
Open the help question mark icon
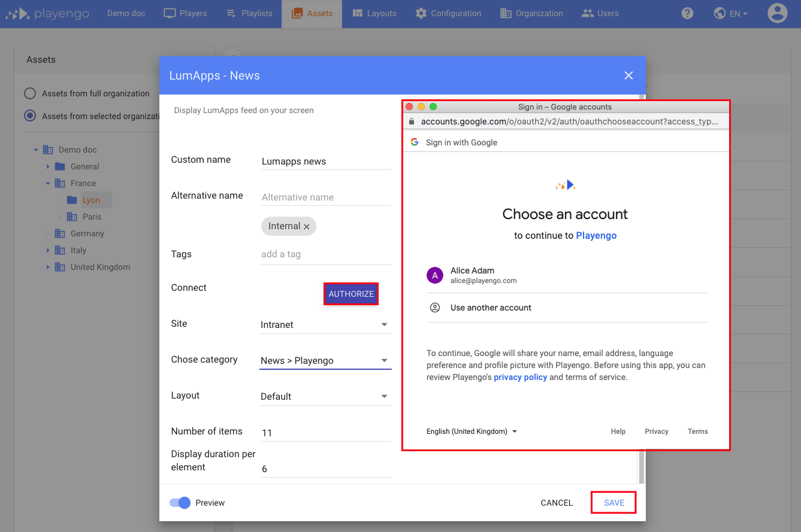(x=687, y=13)
